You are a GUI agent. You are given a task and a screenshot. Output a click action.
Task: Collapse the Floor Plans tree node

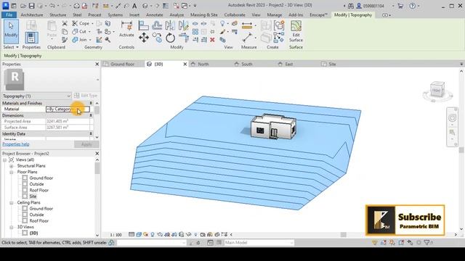coord(12,172)
